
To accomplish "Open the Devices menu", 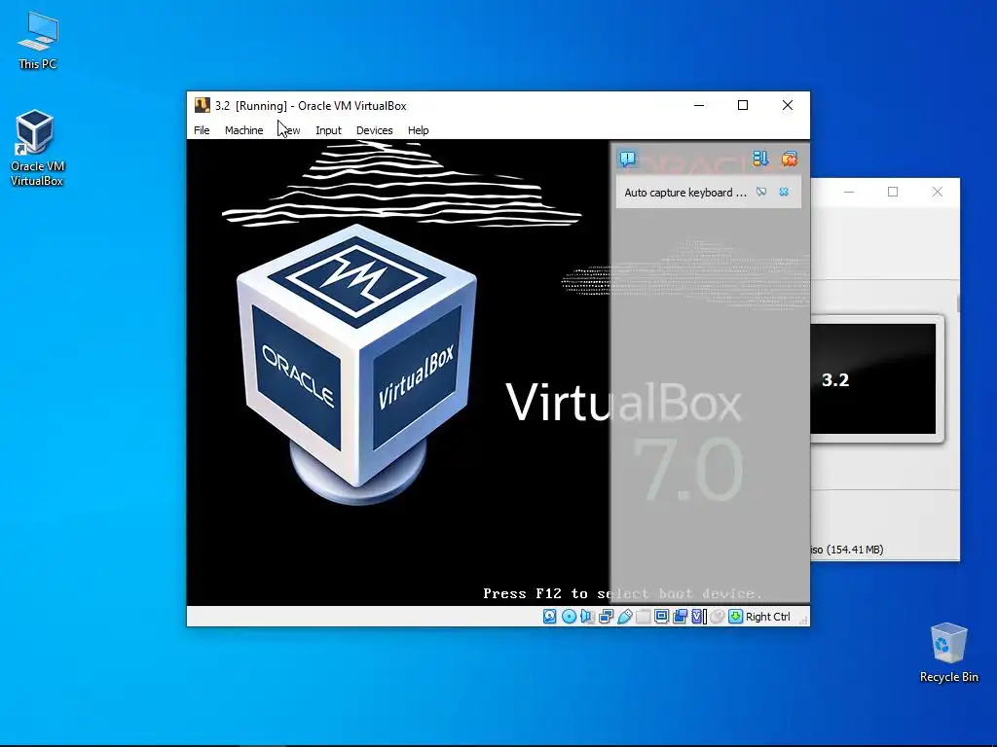I will [374, 130].
